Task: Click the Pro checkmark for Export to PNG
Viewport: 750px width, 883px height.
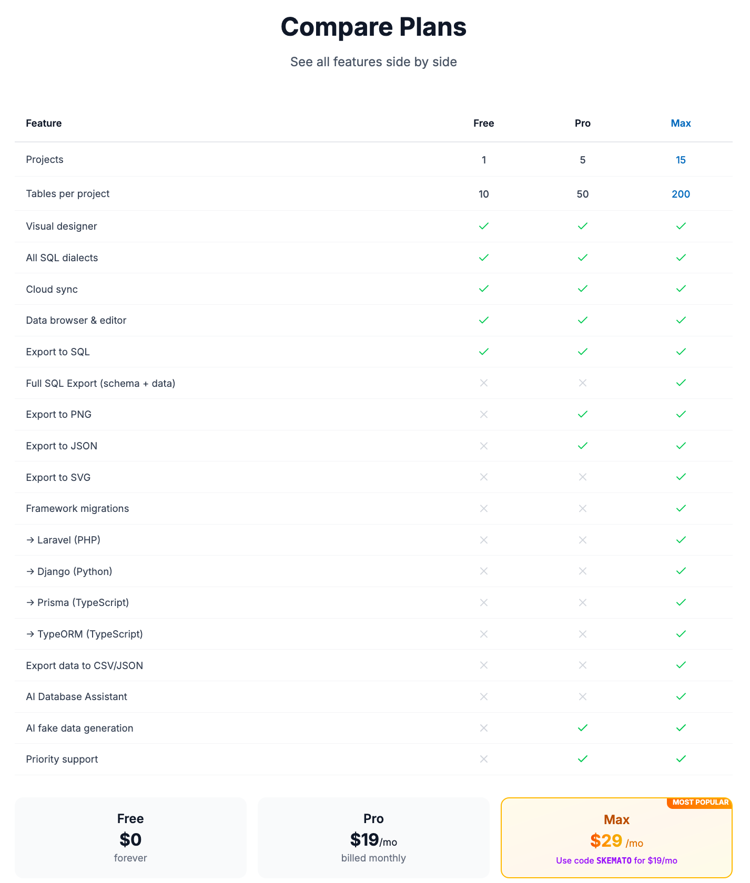Action: click(x=582, y=414)
